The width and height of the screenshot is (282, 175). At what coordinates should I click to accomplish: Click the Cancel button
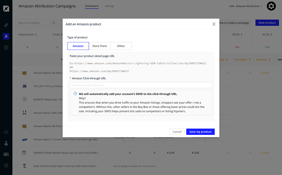pyautogui.click(x=177, y=132)
